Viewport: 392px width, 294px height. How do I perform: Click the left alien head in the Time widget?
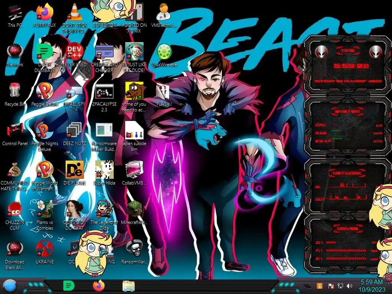(x=321, y=52)
